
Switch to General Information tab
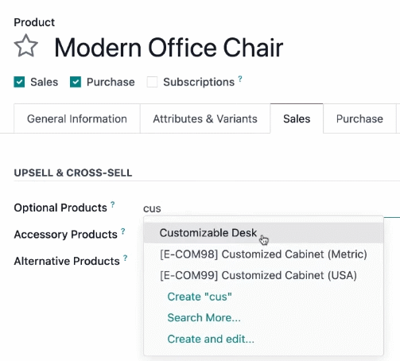(77, 118)
